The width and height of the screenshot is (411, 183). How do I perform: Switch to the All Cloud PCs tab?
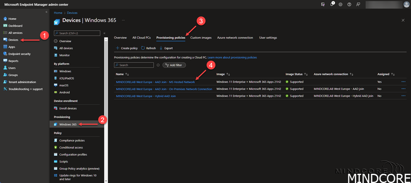click(141, 38)
